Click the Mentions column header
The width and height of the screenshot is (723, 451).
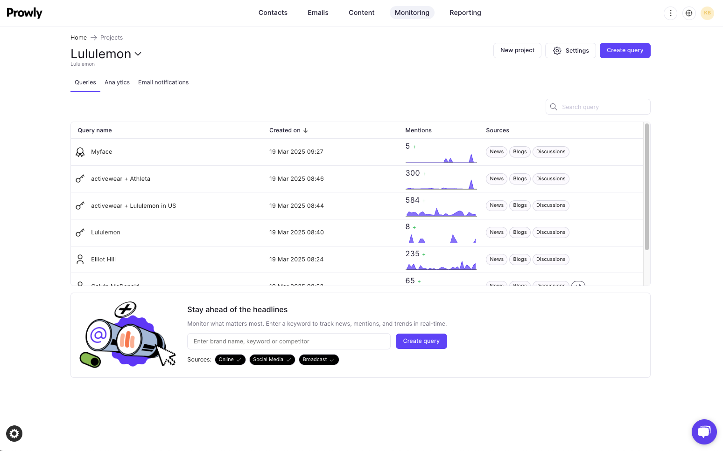click(x=418, y=130)
